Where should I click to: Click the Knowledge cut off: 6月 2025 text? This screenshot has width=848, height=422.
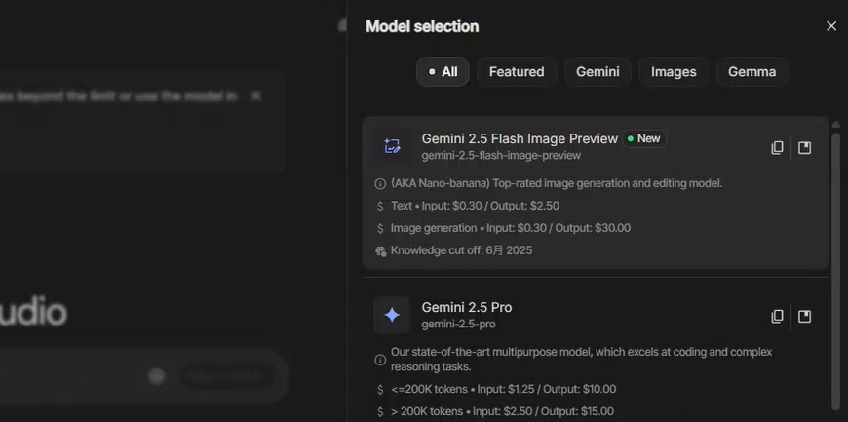point(461,250)
